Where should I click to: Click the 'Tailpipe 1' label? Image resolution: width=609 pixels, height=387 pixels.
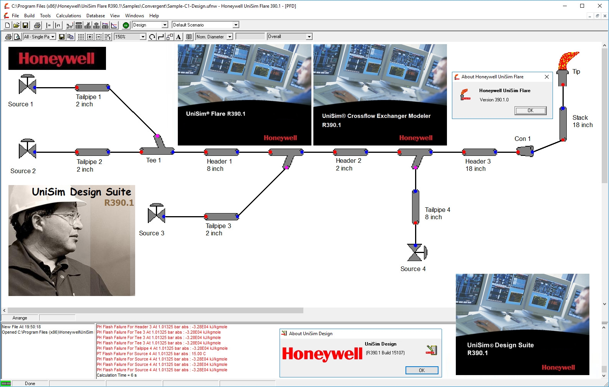[x=88, y=97]
